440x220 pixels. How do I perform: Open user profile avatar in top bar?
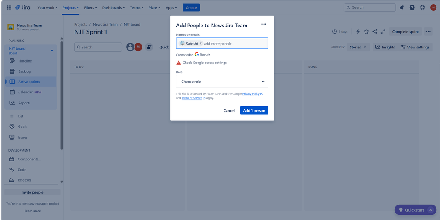[433, 7]
